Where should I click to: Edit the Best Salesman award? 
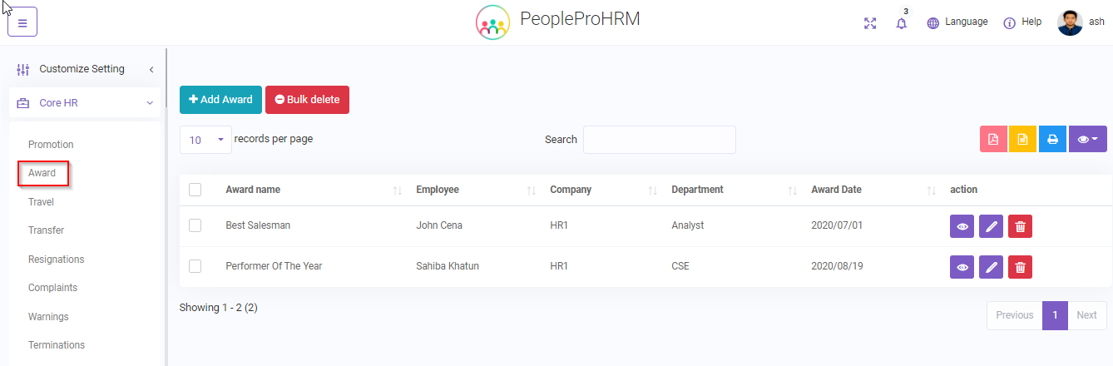[991, 226]
